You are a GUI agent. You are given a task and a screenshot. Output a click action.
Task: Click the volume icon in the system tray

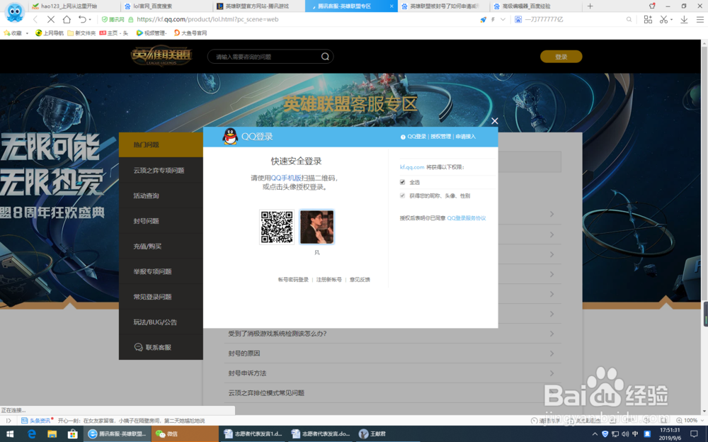coord(625,434)
